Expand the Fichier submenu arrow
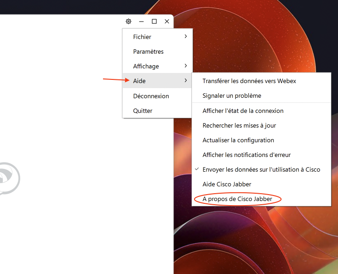Viewport: 338px width, 274px height. point(185,37)
